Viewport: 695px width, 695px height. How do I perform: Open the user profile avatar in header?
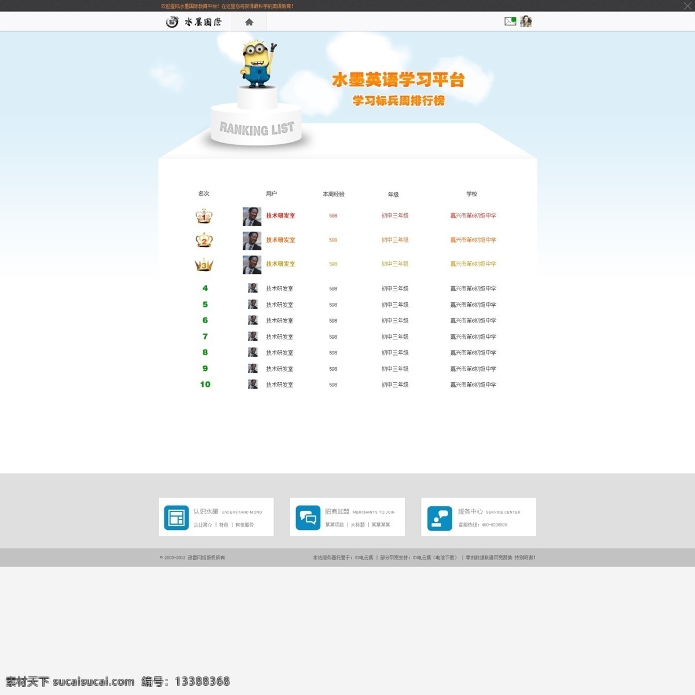click(526, 21)
